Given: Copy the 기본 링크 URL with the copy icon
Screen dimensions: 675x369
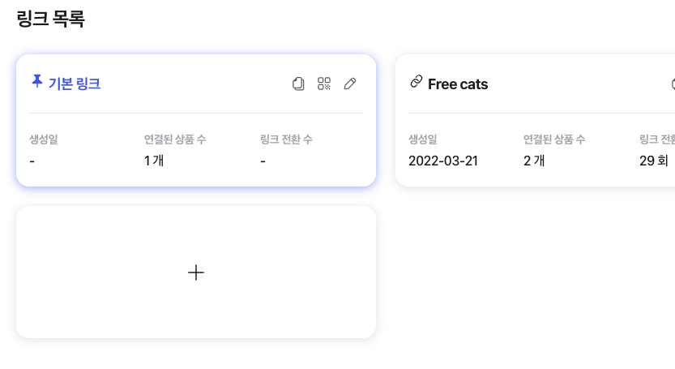Looking at the screenshot, I should point(298,84).
